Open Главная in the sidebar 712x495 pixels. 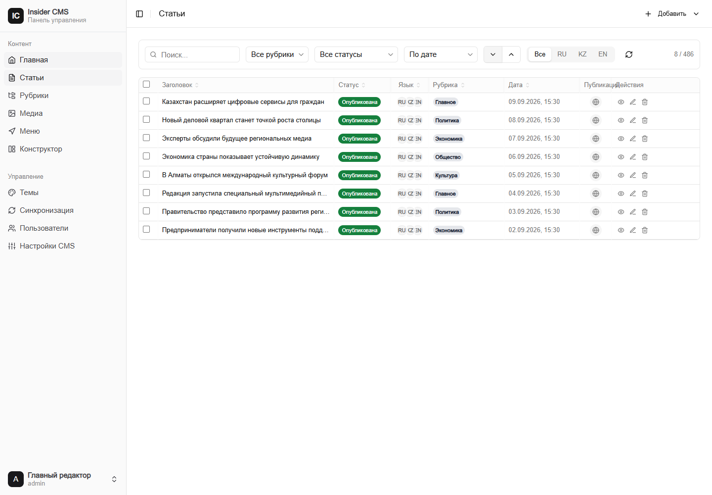[x=63, y=60]
